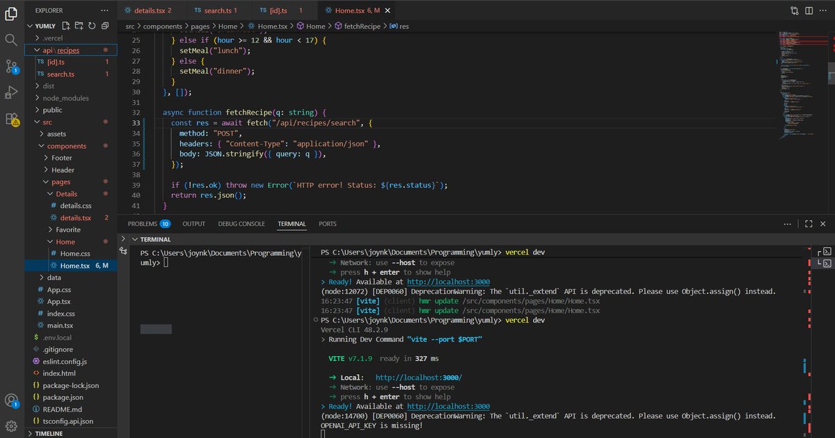Screen dimensions: 835x438
Task: Split the editor to the right
Action: (809, 10)
